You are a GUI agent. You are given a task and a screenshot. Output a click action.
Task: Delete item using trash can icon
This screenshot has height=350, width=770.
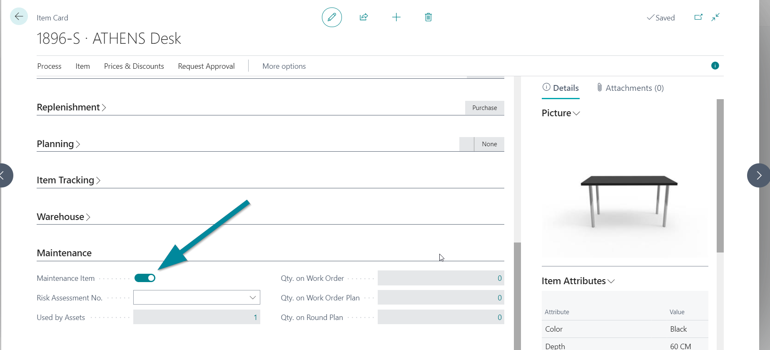[x=428, y=17]
